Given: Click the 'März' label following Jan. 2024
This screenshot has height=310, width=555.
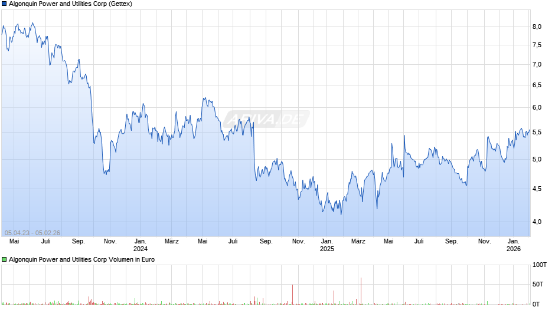Looking at the screenshot, I should (x=172, y=242).
